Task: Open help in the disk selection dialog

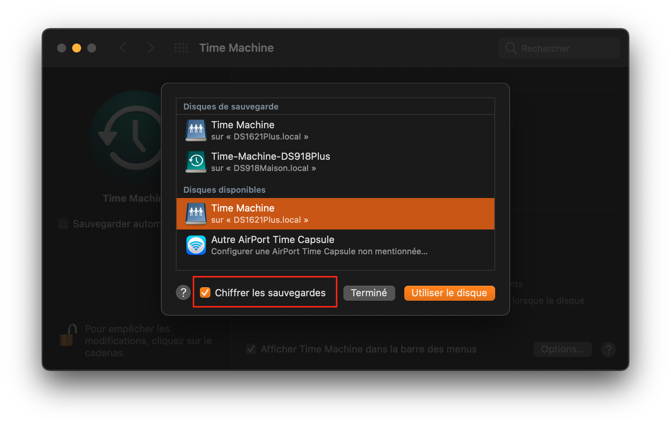Action: click(183, 292)
